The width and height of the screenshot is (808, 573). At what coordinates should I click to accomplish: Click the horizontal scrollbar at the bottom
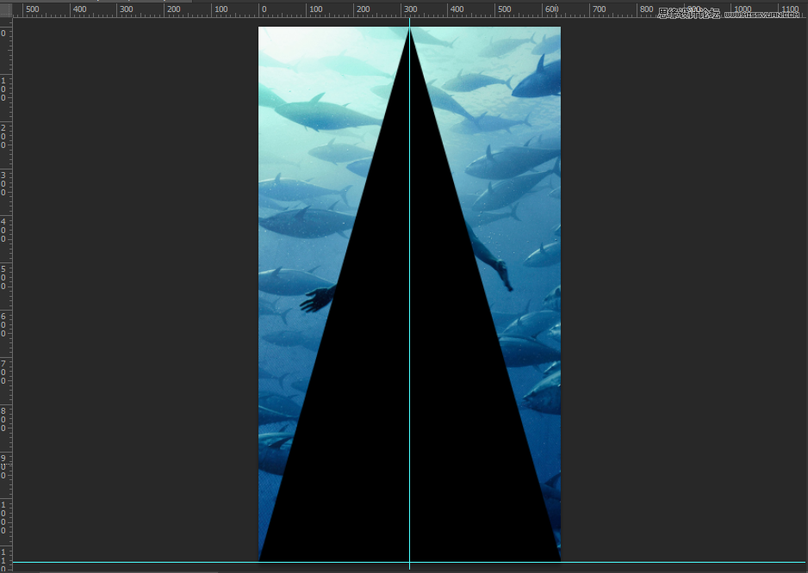129,570
